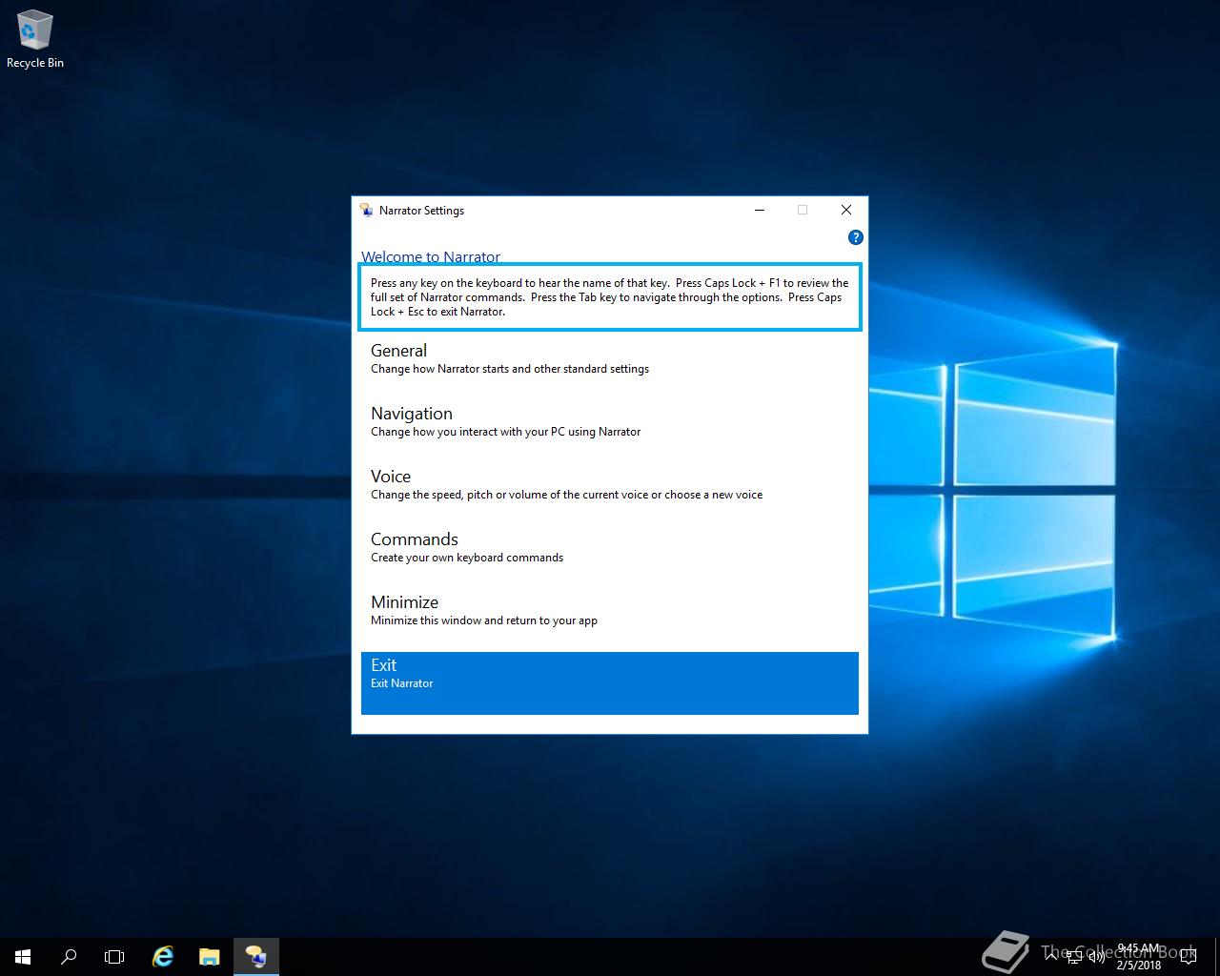The height and width of the screenshot is (976, 1220).
Task: Minimize the Narrator Settings window
Action: (760, 210)
